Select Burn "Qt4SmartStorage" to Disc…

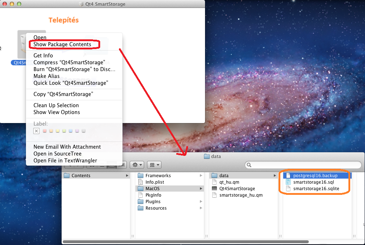pos(74,69)
